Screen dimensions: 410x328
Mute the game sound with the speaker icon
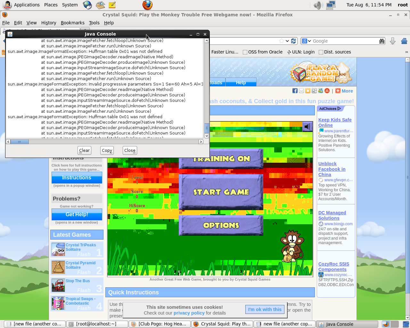pos(307,127)
